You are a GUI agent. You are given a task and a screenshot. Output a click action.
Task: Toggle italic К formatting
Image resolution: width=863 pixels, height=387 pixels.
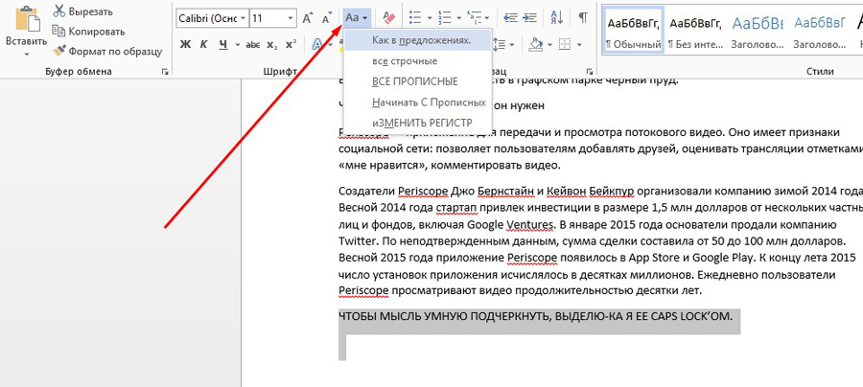[x=203, y=44]
